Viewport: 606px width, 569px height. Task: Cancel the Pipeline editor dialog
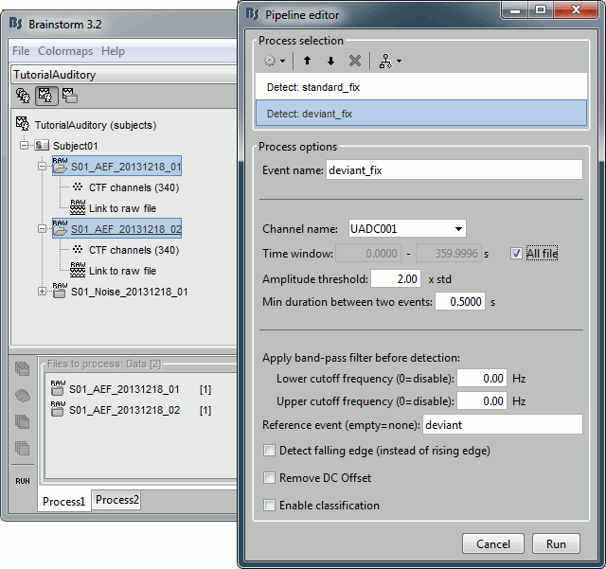[492, 544]
